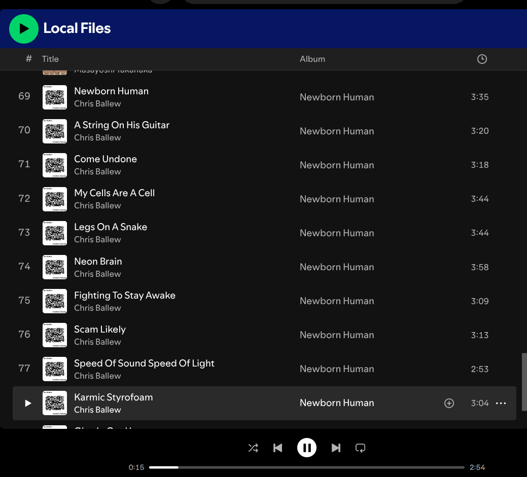Open artist Chris Ballew under Karmic Styrofoam

click(97, 410)
